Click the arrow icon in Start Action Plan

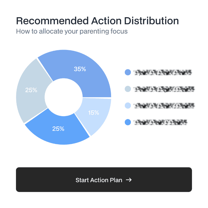pyautogui.click(x=129, y=180)
